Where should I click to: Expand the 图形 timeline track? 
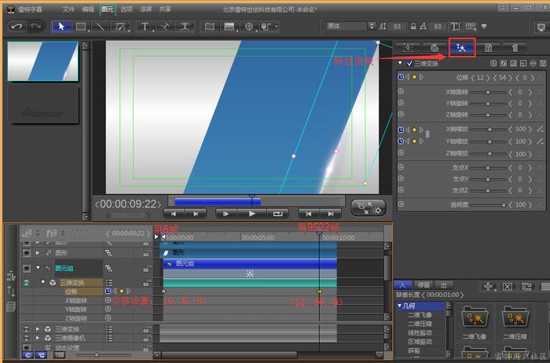tap(38, 252)
